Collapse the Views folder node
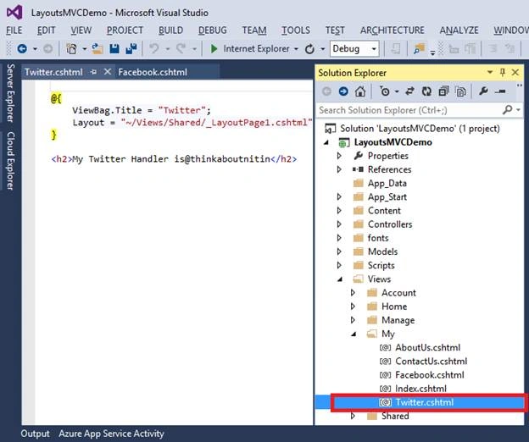 340,279
